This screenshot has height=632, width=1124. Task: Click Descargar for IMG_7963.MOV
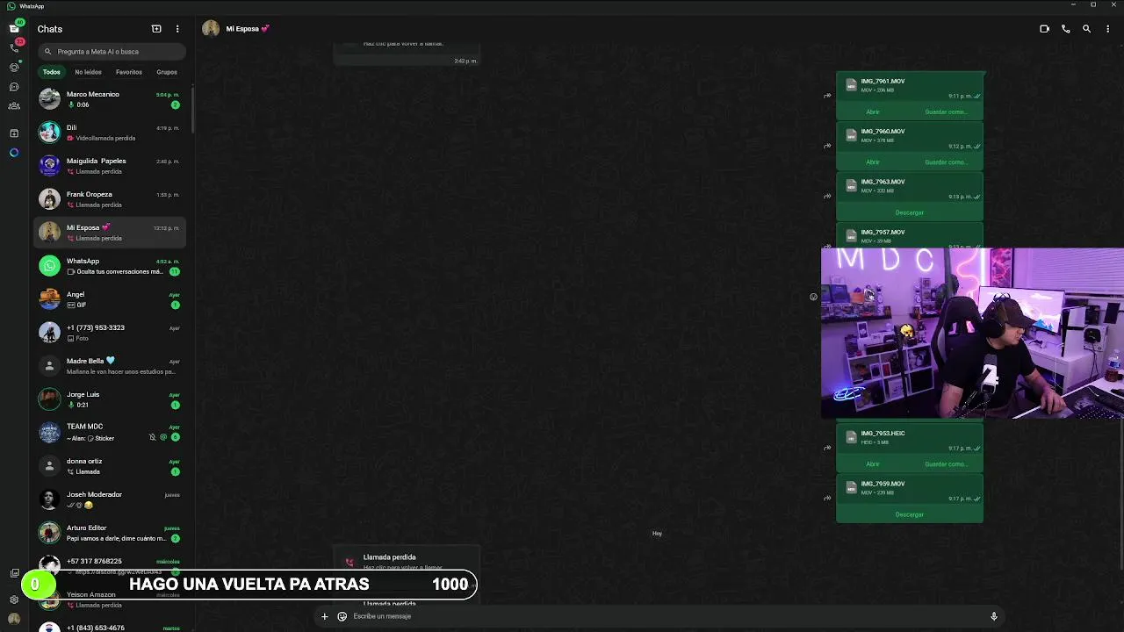click(909, 212)
